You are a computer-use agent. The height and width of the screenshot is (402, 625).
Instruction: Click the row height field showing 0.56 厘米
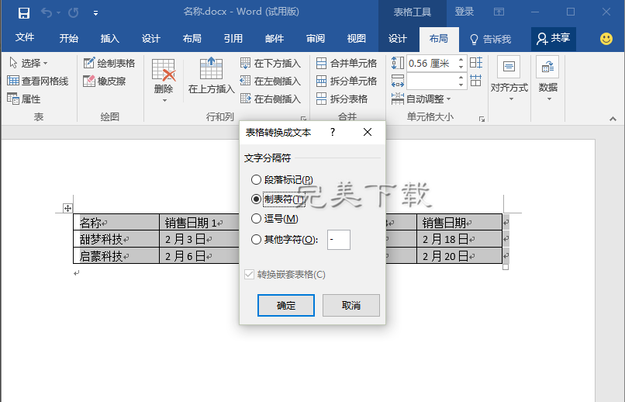coord(431,63)
